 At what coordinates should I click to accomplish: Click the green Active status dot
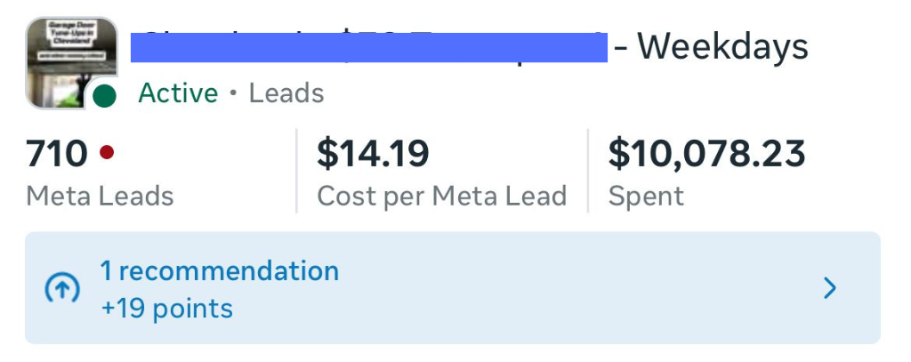pos(105,95)
